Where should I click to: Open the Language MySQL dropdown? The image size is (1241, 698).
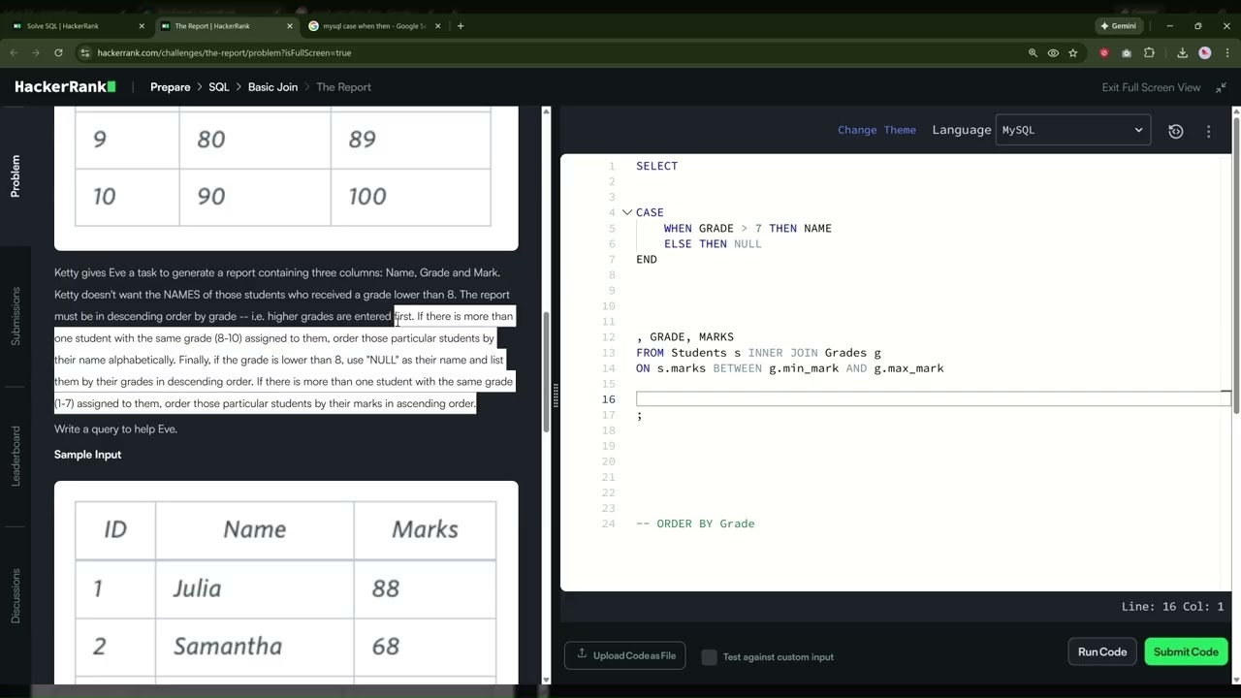point(1072,130)
